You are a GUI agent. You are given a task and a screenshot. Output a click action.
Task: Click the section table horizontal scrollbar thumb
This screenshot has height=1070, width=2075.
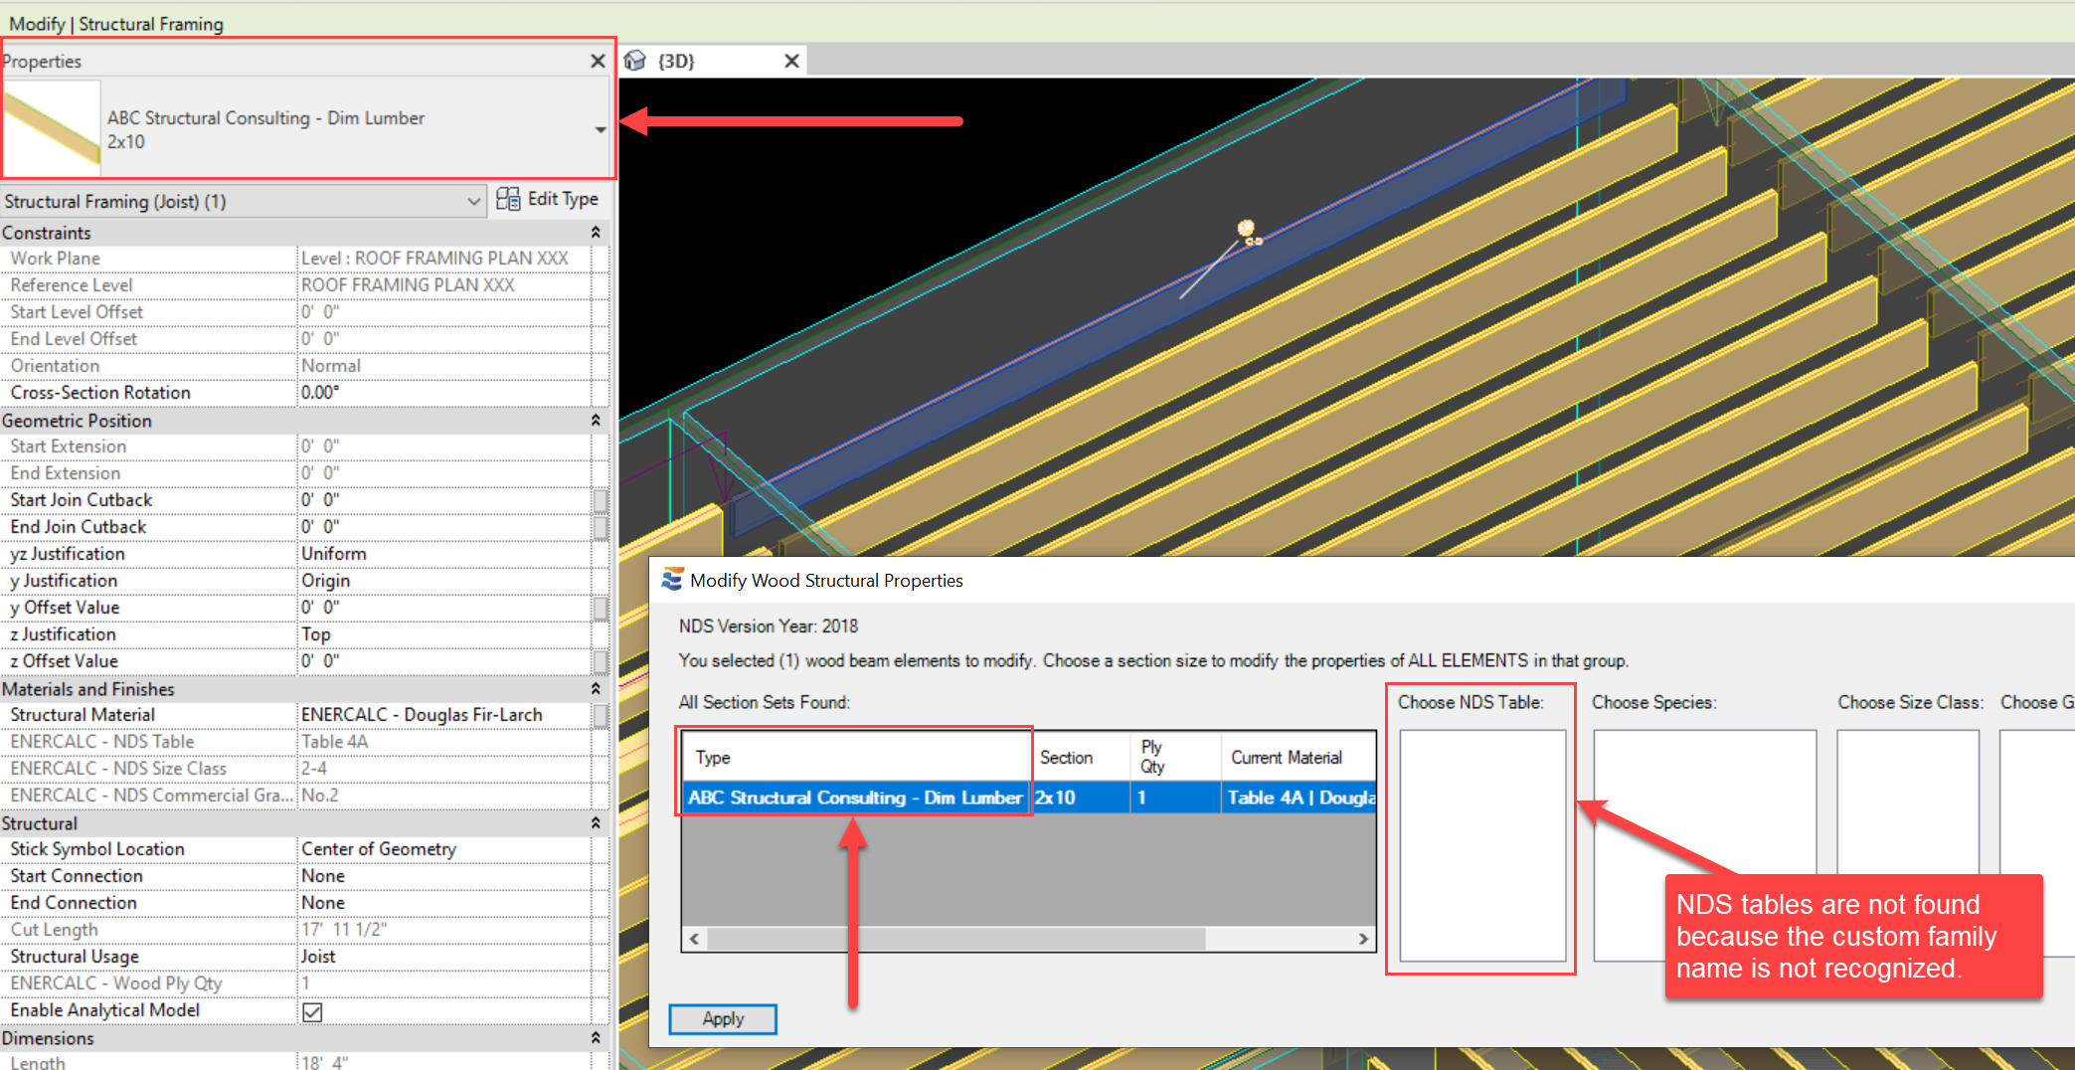tap(956, 939)
